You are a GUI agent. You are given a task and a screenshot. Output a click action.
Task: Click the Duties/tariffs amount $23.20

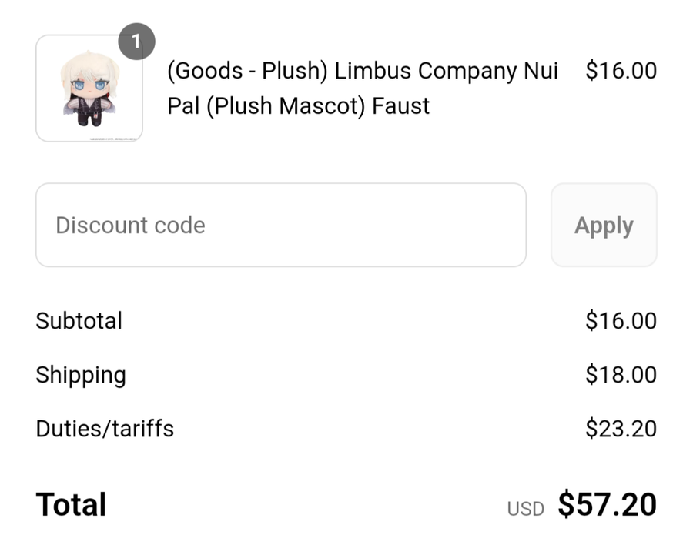tap(621, 429)
